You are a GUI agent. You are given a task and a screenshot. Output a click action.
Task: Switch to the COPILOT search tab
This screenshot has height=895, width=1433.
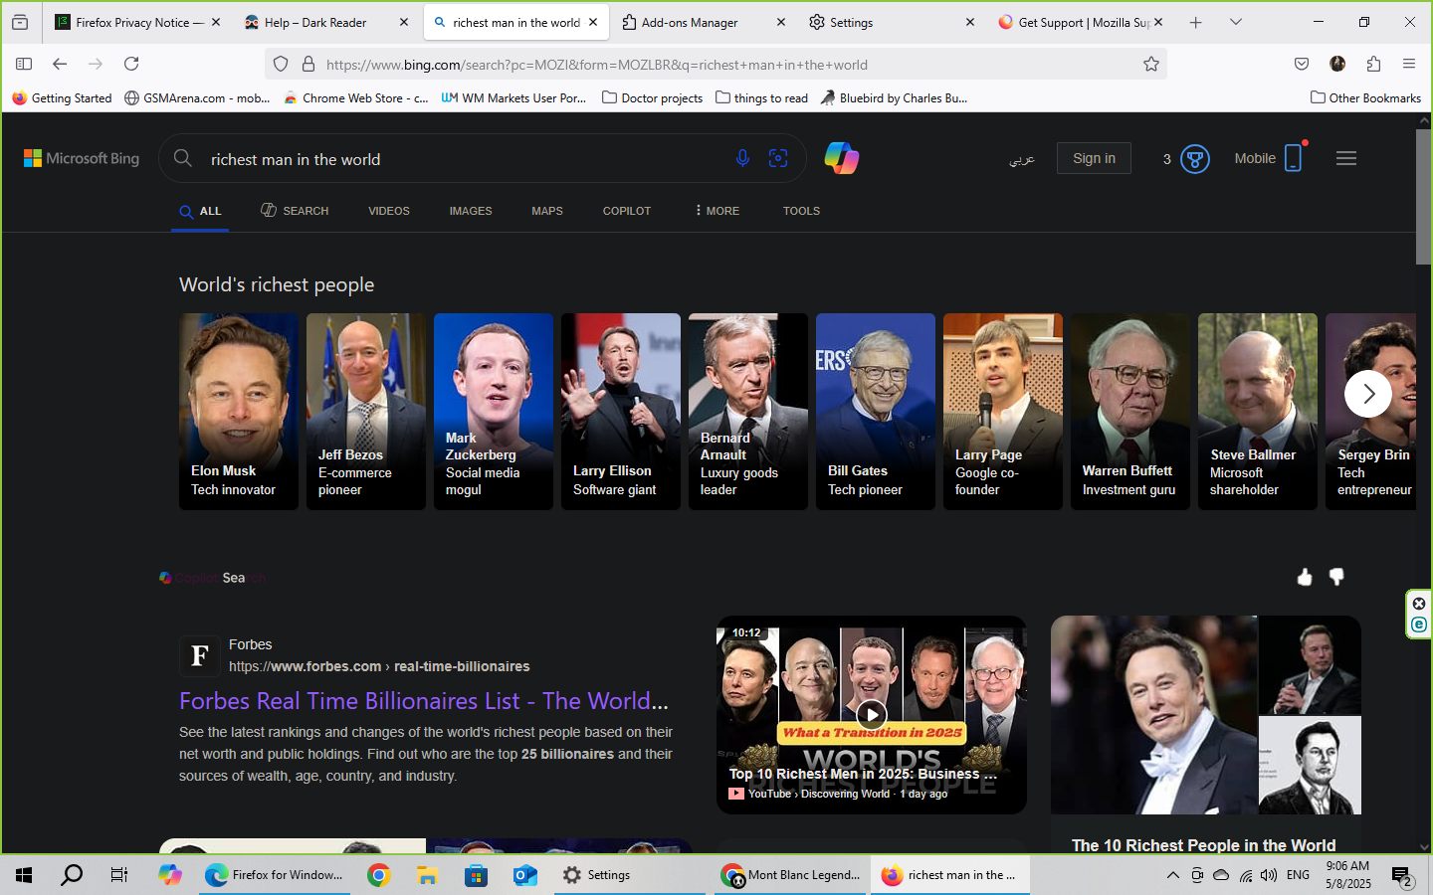tap(627, 211)
